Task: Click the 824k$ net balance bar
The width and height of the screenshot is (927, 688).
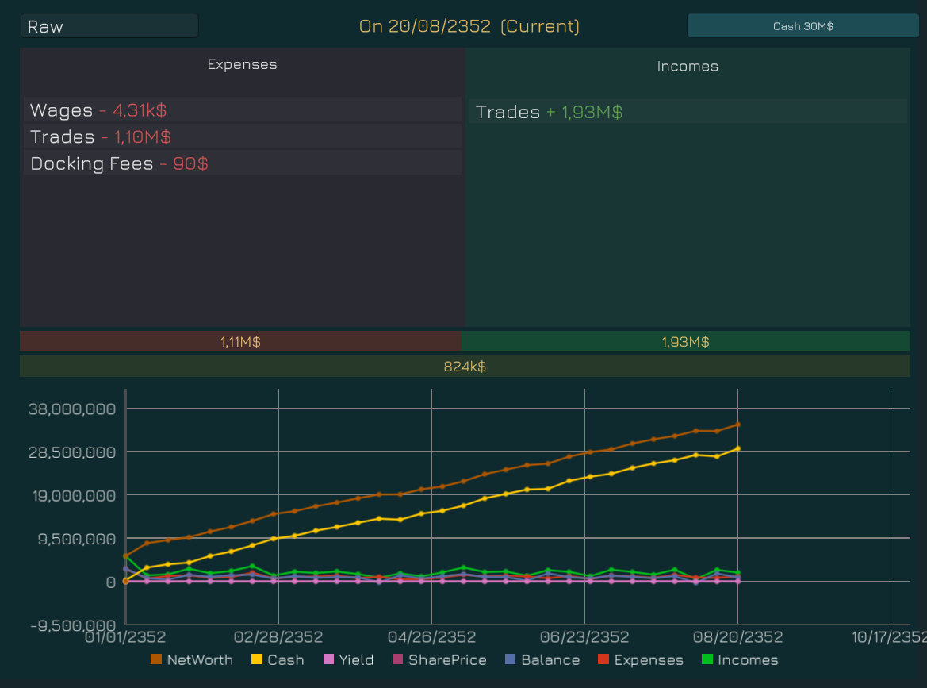Action: point(465,367)
